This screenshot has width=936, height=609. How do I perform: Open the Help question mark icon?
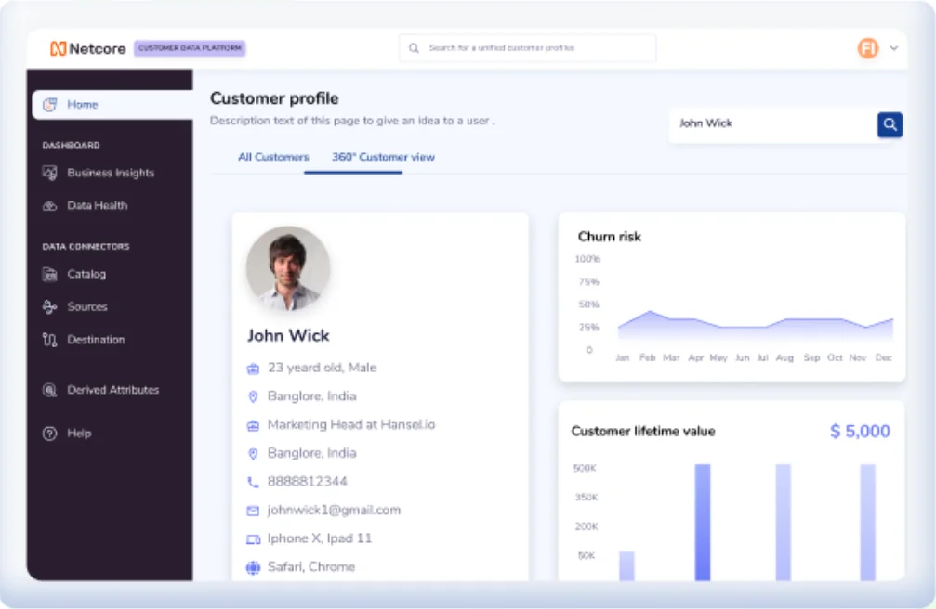point(48,433)
